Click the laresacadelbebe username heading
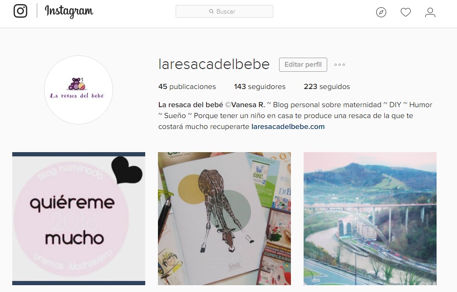Viewport: 457px width, 292px height. tap(214, 64)
